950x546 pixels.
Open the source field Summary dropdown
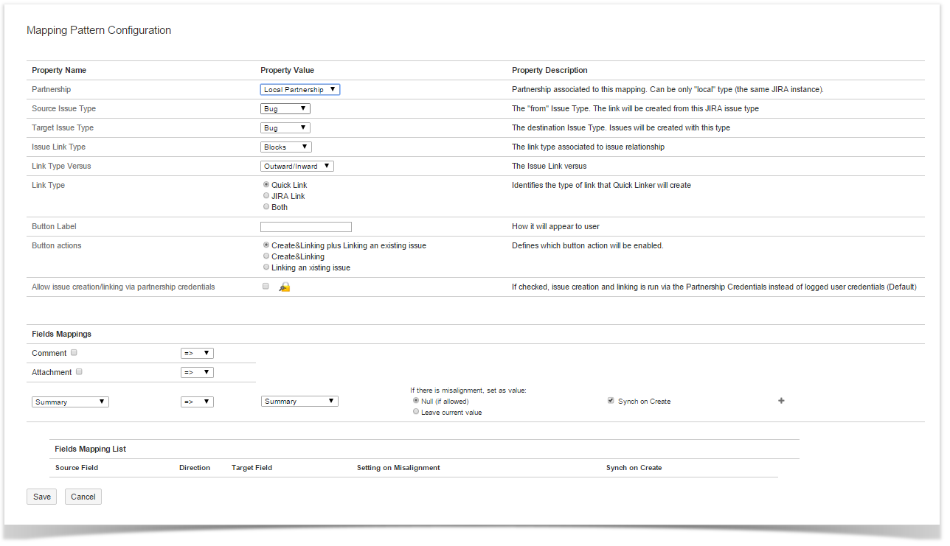coord(70,402)
